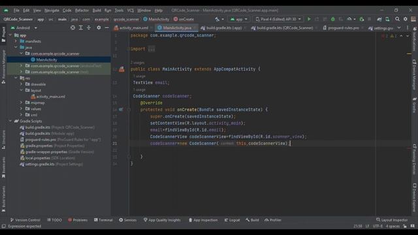Viewport: 418px width, 235px height.
Task: Click Select Opened File target icon
Action: click(x=72, y=27)
